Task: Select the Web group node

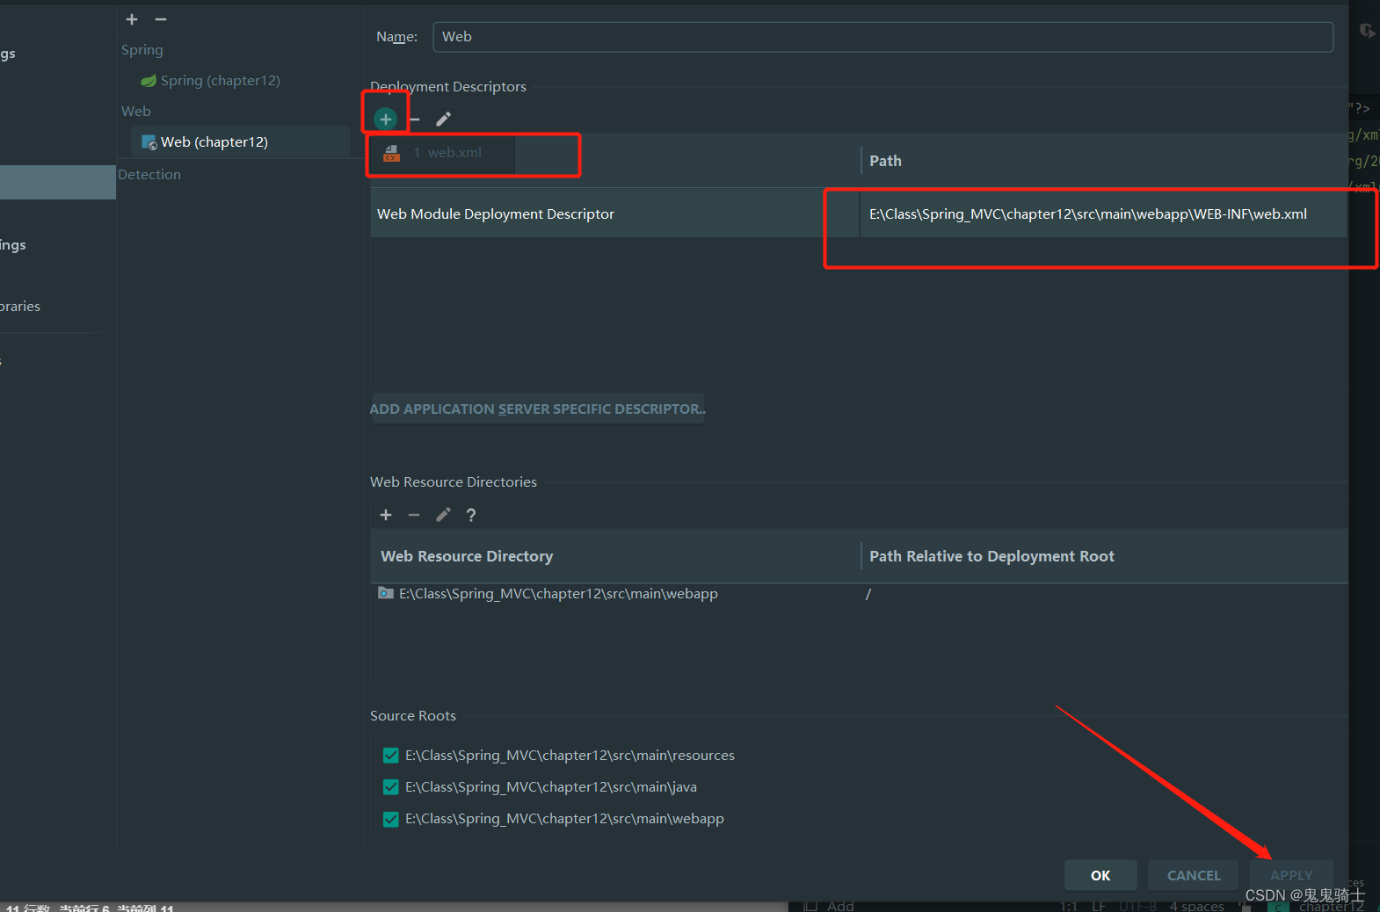Action: pos(136,112)
